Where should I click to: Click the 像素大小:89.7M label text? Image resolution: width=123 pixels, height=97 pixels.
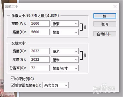pos(35,16)
